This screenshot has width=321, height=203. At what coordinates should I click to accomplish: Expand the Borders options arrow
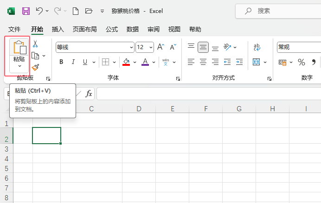pyautogui.click(x=114, y=62)
